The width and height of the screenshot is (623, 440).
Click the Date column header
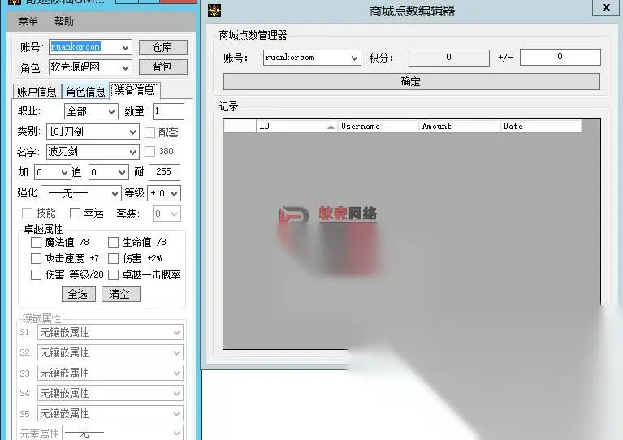coord(541,127)
